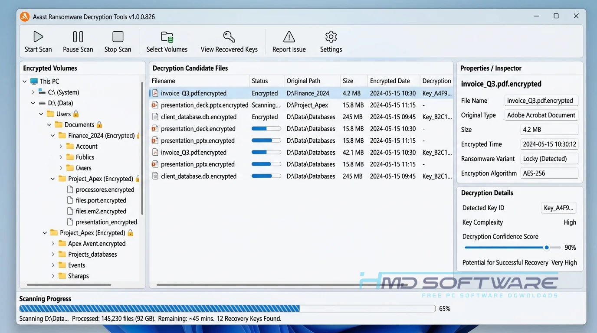
Task: Click the icon of presentation_deck.pptx.encrypted
Action: (x=155, y=105)
